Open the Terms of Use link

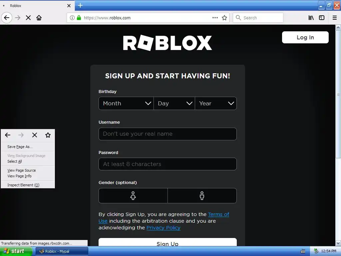tap(218, 214)
